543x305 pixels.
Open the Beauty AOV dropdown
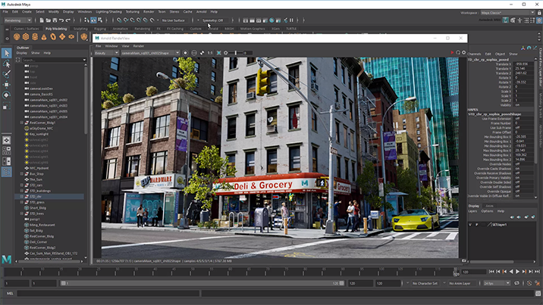[x=107, y=53]
